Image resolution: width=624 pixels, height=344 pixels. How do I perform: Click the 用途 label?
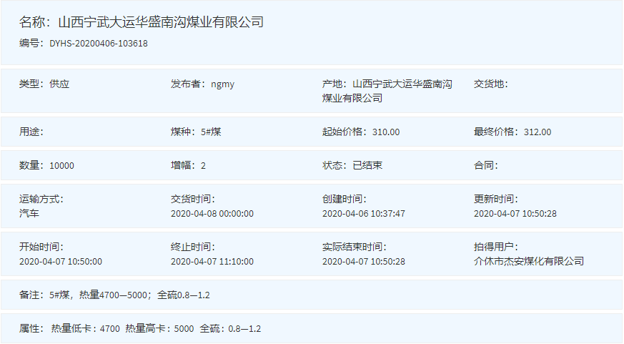(31, 132)
